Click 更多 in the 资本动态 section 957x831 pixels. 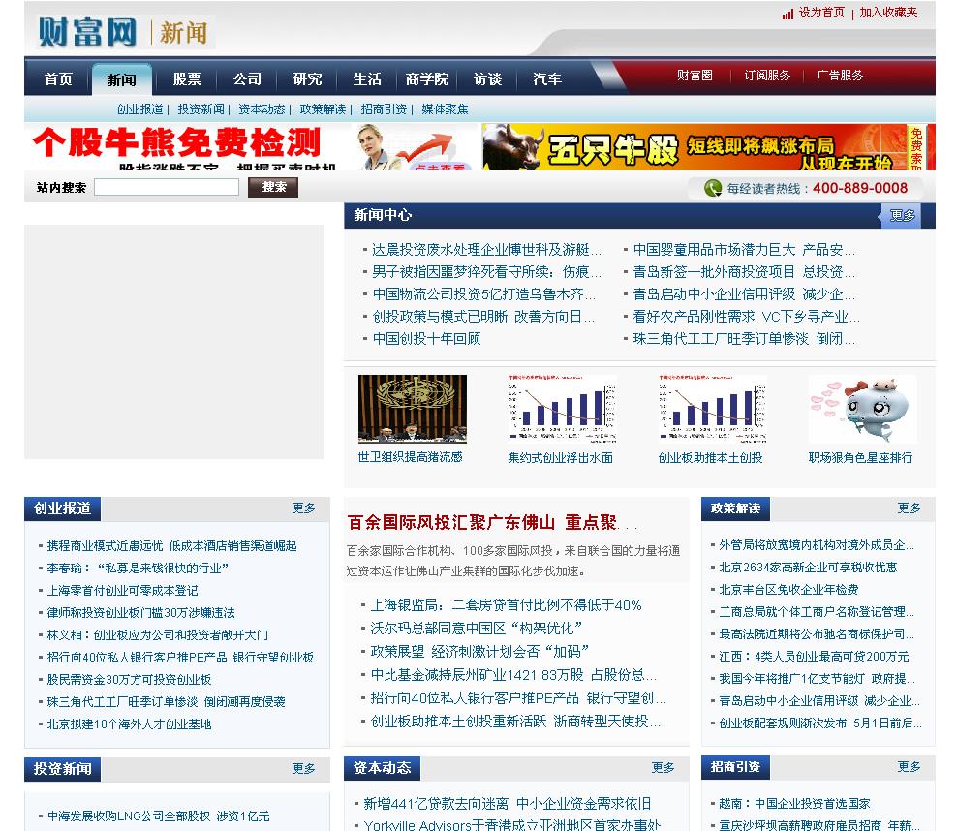(663, 767)
